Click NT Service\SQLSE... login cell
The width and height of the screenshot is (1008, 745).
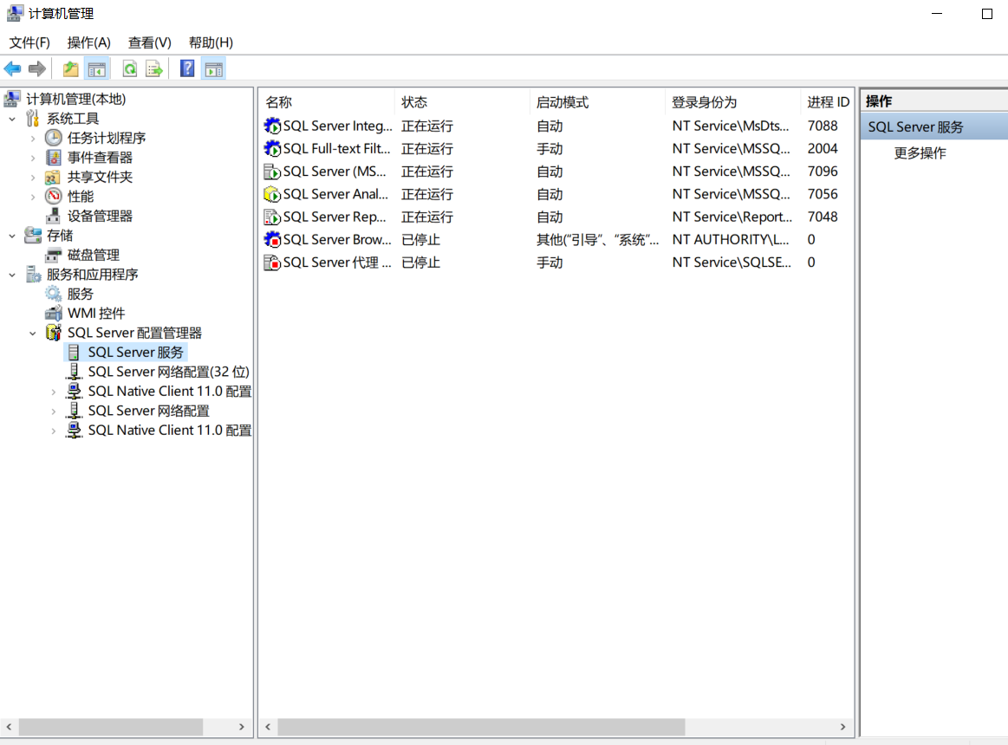(732, 262)
